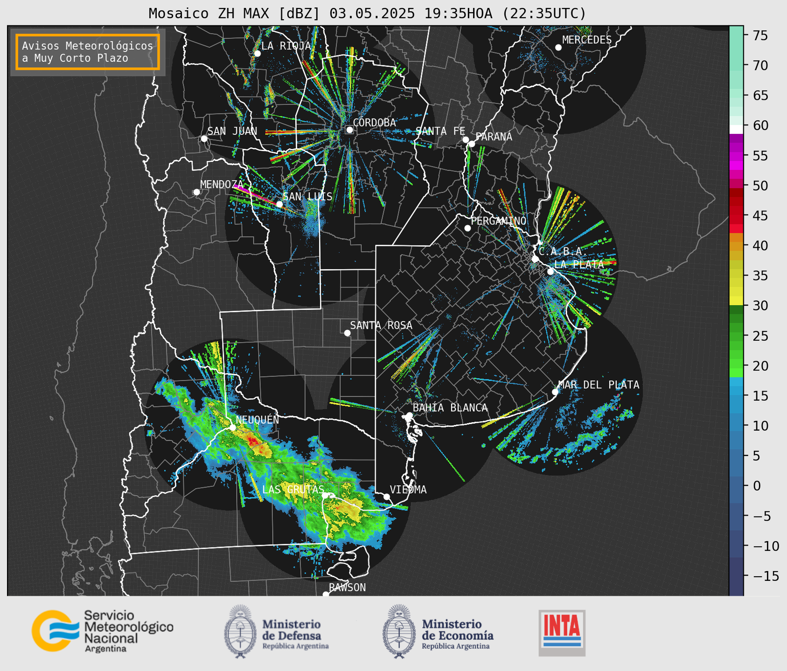787x671 pixels.
Task: Click the Ministerio de Defensa logo
Action: click(277, 631)
